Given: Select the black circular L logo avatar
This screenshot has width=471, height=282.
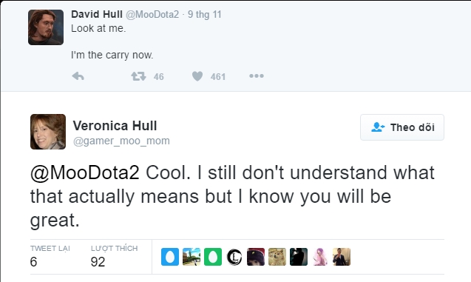Looking at the screenshot, I should [234, 257].
